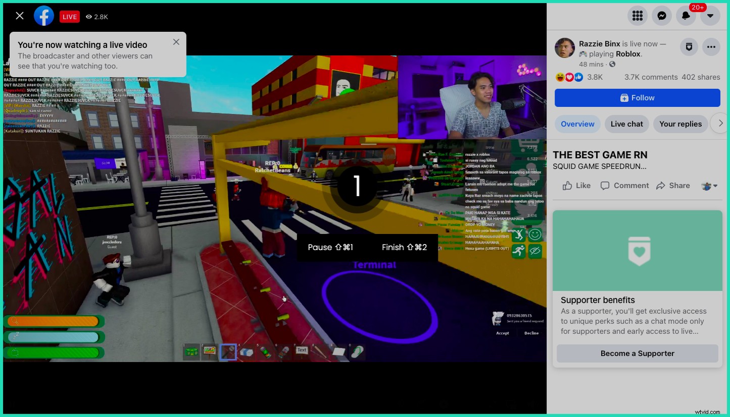Screen dimensions: 730x417
Task: Dismiss the live video notice tooltip
Action: tap(176, 42)
